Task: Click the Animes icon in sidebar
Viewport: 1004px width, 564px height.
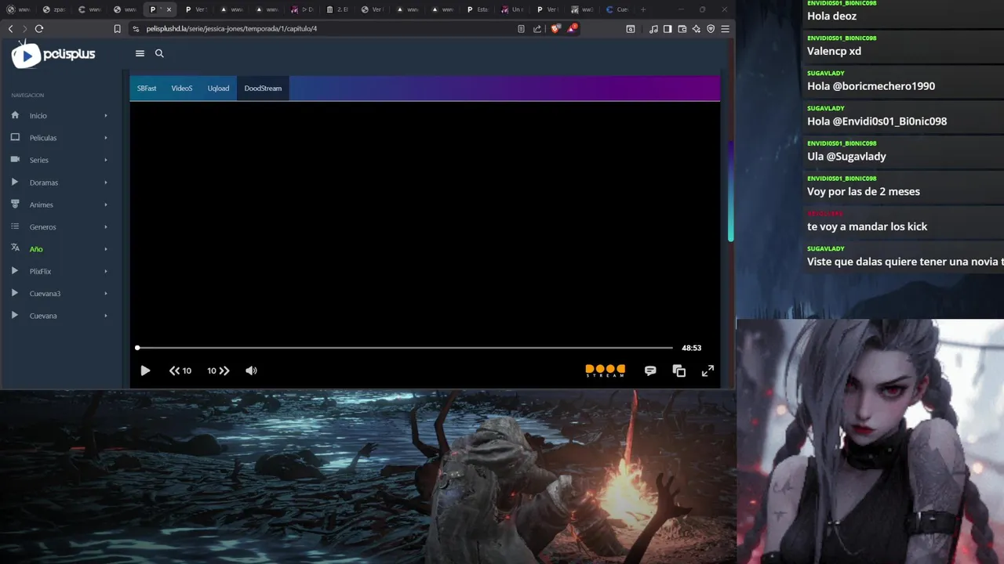Action: 15,204
